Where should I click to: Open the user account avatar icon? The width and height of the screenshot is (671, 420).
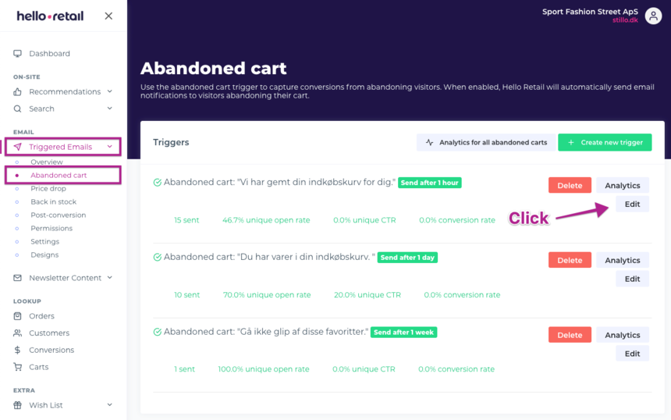(x=653, y=16)
